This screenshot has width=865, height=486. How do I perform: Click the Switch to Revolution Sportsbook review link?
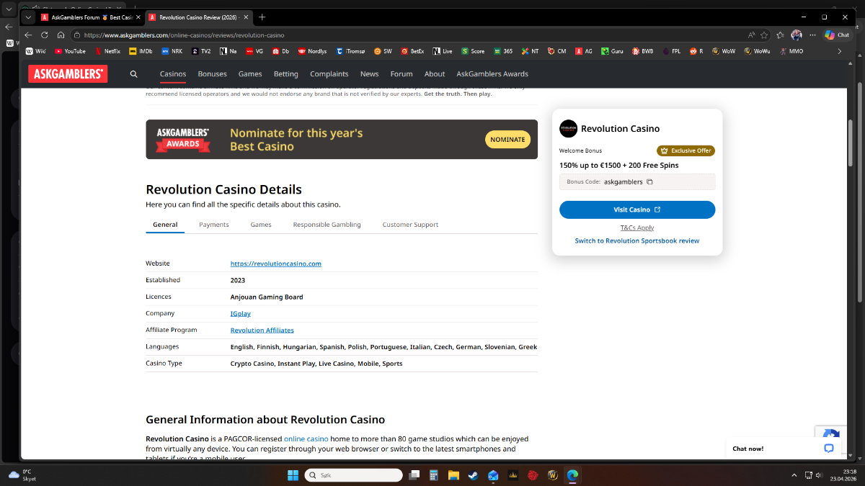click(637, 240)
